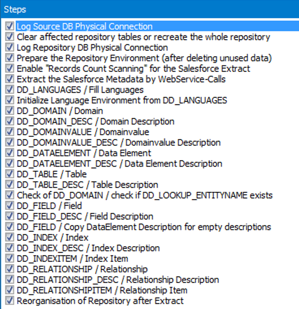The image size is (299, 309).
Task: Toggle Reorganisation of Repository after Extract checkbox
Action: 9,301
